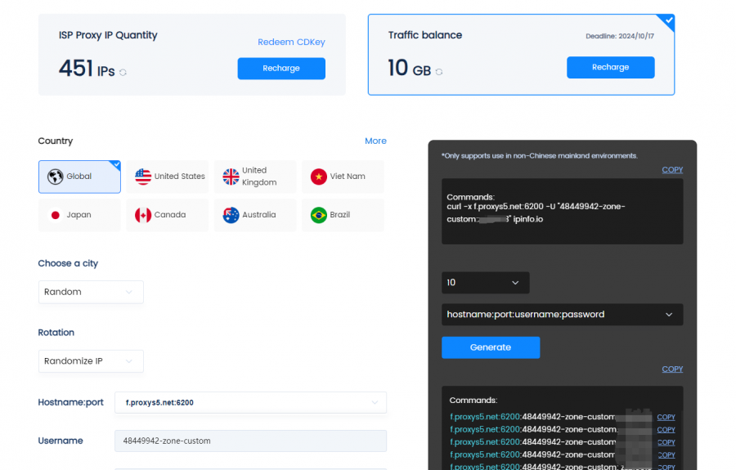Open the Redeem CDKey link

[291, 43]
